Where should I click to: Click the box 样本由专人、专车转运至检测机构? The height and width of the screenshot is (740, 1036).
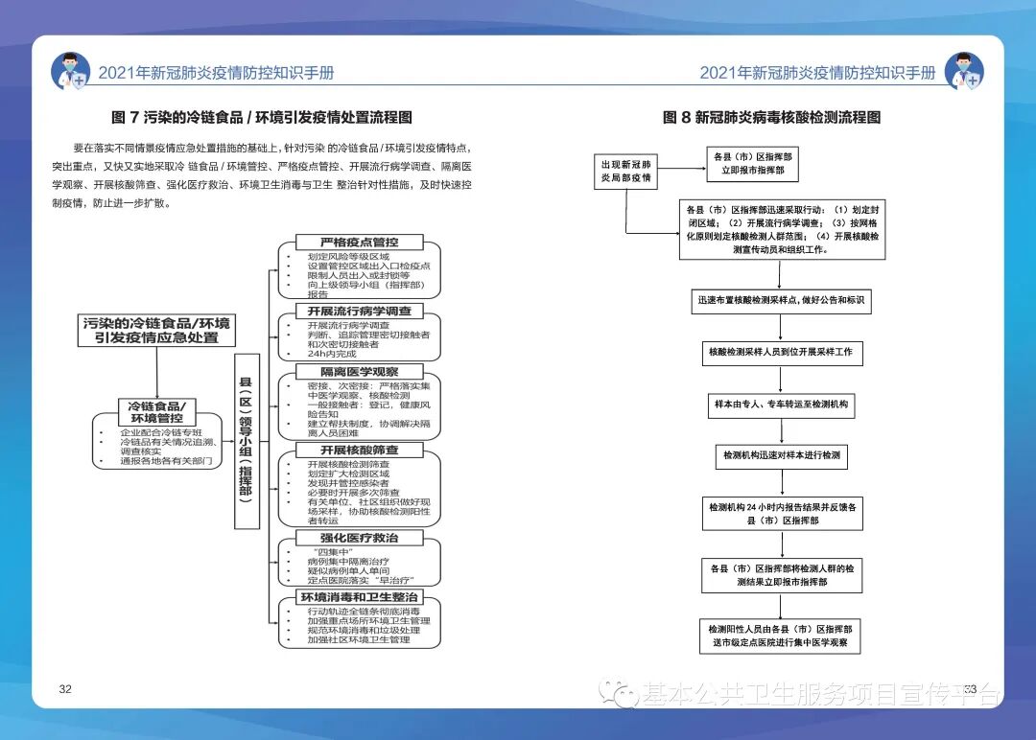781,405
